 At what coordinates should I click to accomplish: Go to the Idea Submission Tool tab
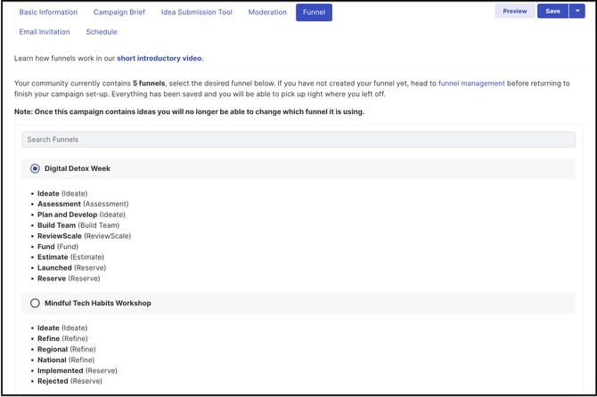196,12
